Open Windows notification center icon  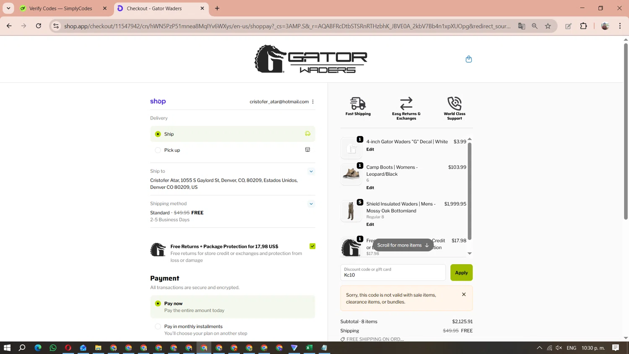(x=616, y=348)
